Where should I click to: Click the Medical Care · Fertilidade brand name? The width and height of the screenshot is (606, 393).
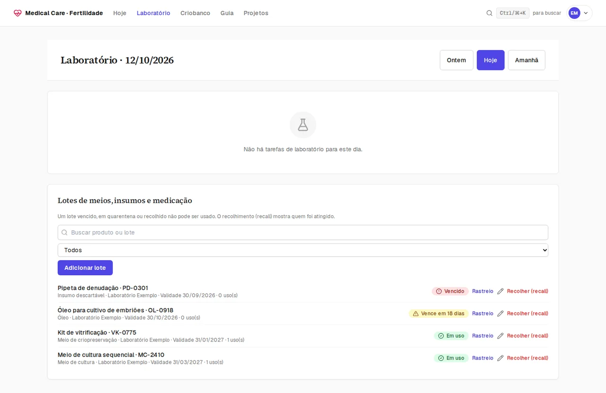tap(64, 13)
